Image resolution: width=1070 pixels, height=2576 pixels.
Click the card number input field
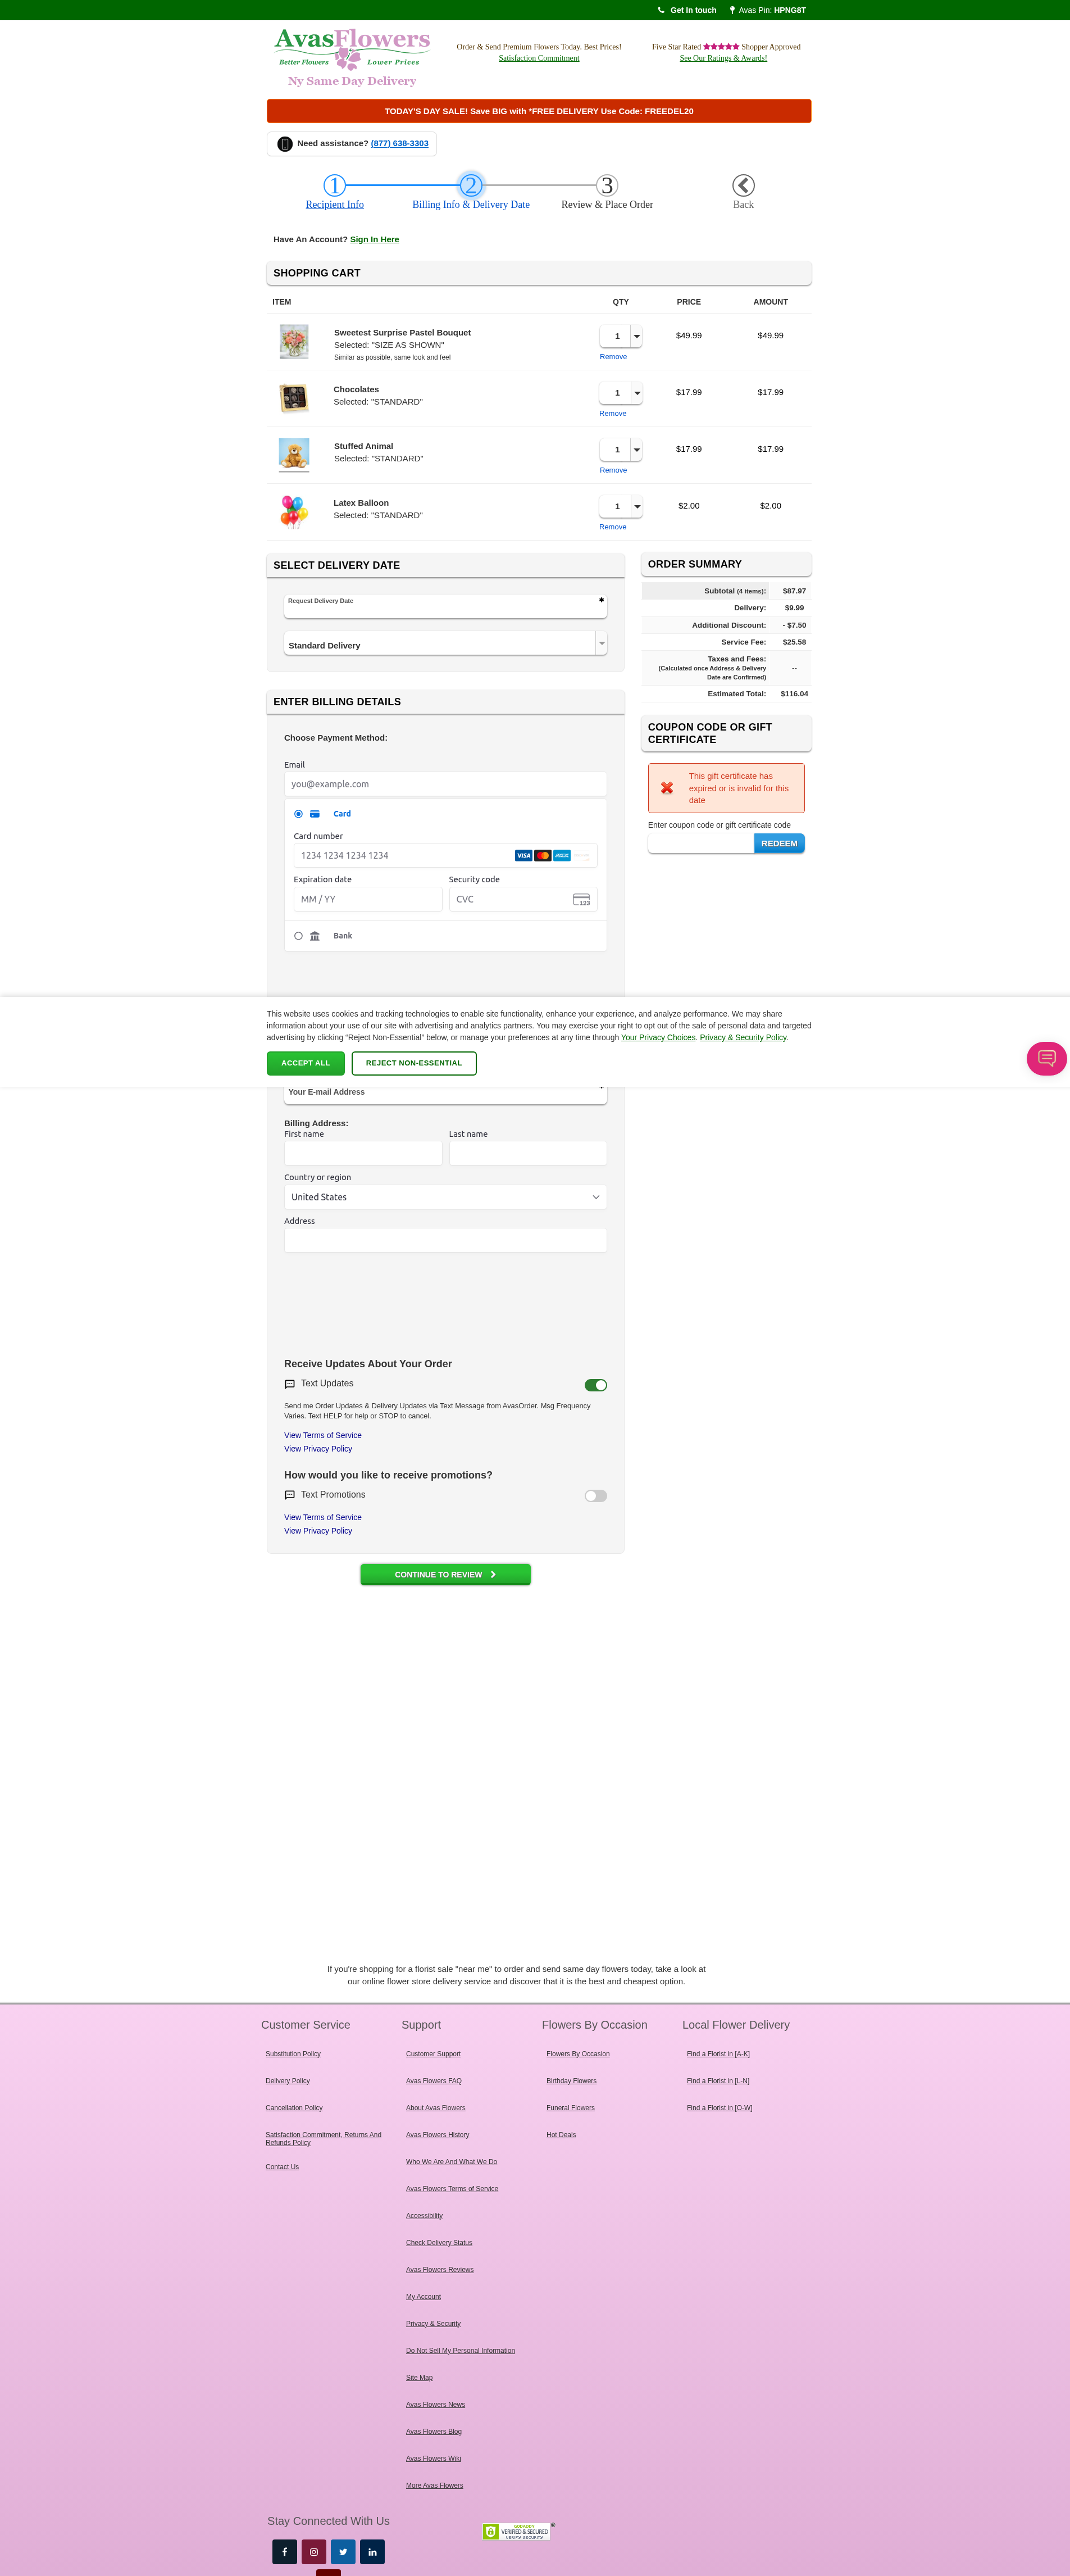click(x=399, y=856)
